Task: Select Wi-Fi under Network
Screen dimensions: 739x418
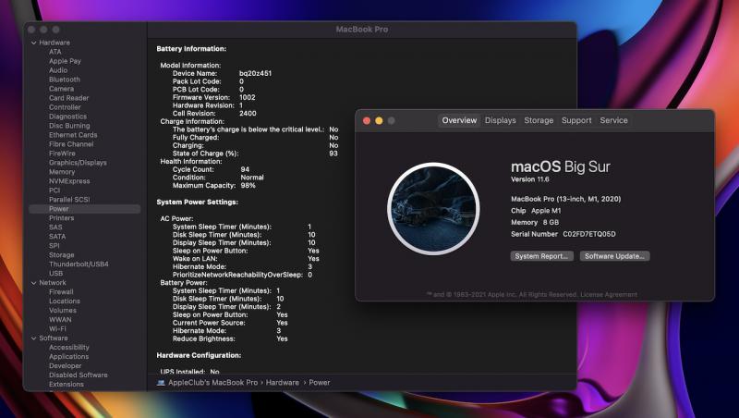Action: coord(57,329)
